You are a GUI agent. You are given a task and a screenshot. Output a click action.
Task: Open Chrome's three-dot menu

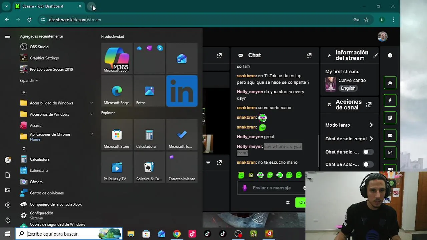tap(393, 20)
